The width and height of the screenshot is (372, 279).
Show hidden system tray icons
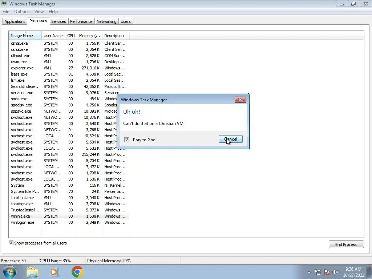point(309,272)
